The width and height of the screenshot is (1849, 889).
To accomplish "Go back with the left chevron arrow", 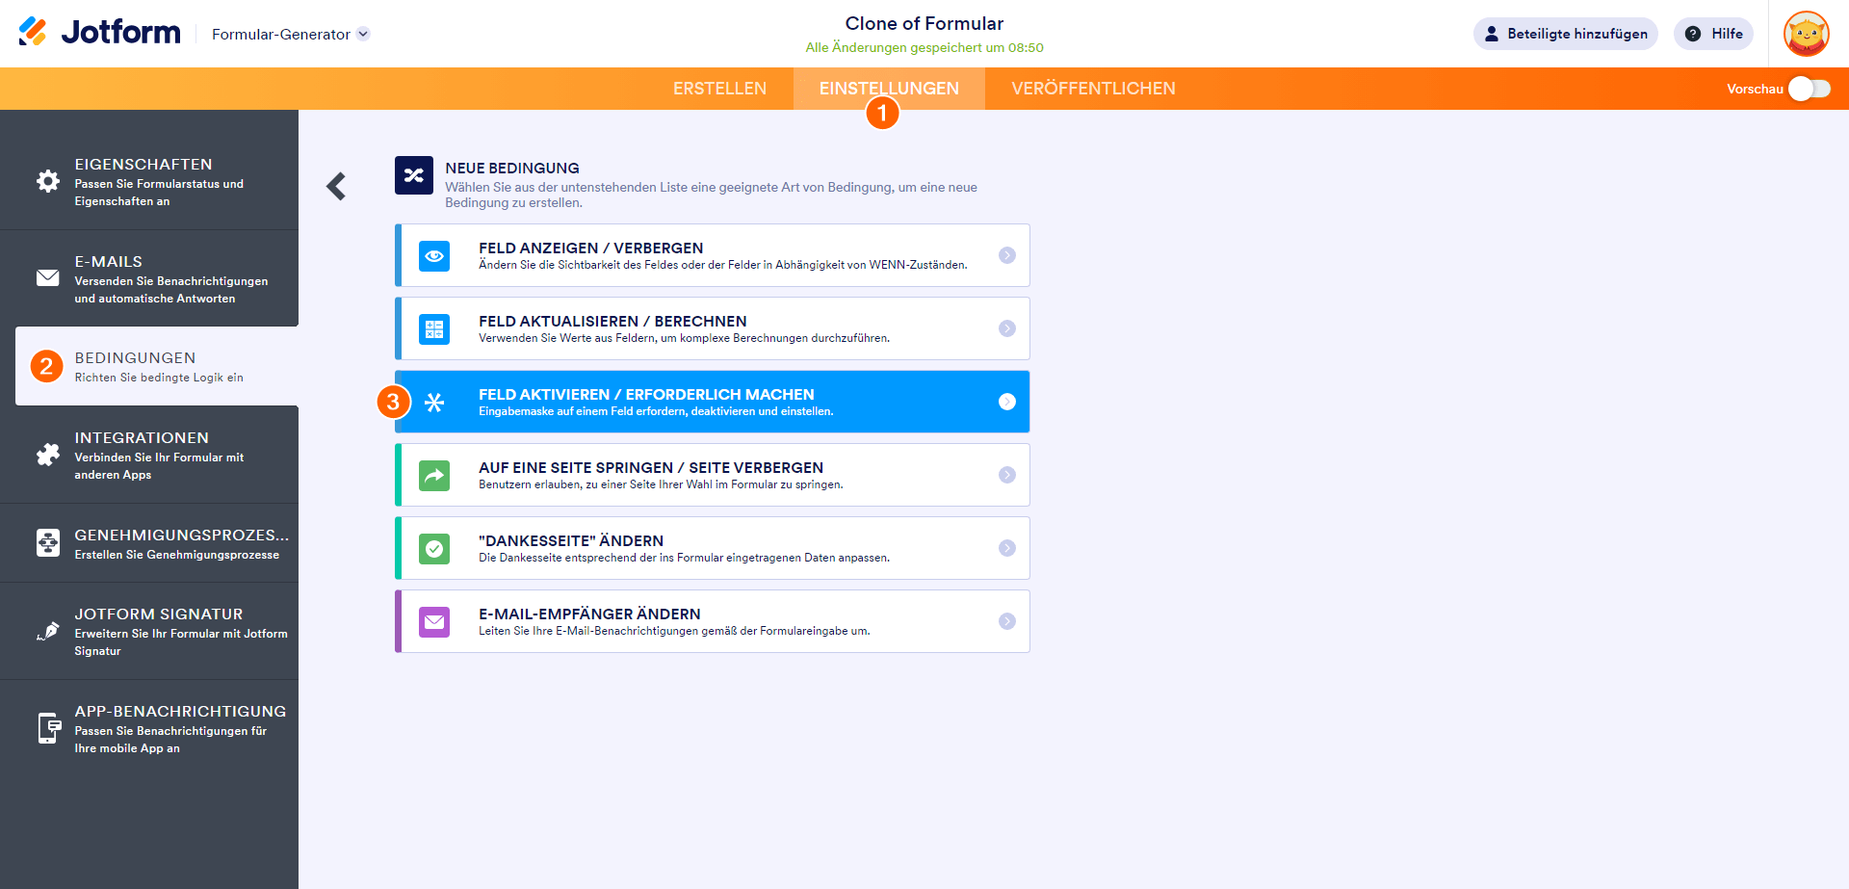I will [336, 186].
